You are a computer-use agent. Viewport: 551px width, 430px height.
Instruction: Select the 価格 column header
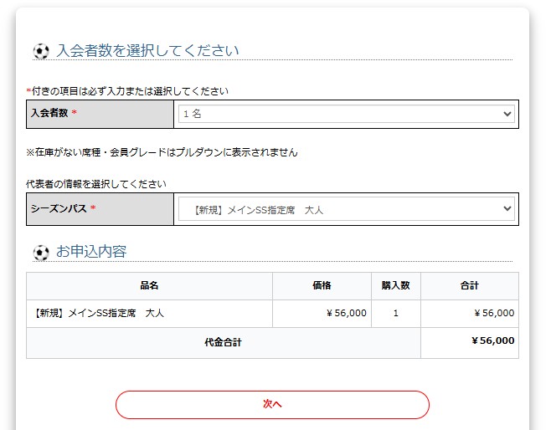coord(322,286)
